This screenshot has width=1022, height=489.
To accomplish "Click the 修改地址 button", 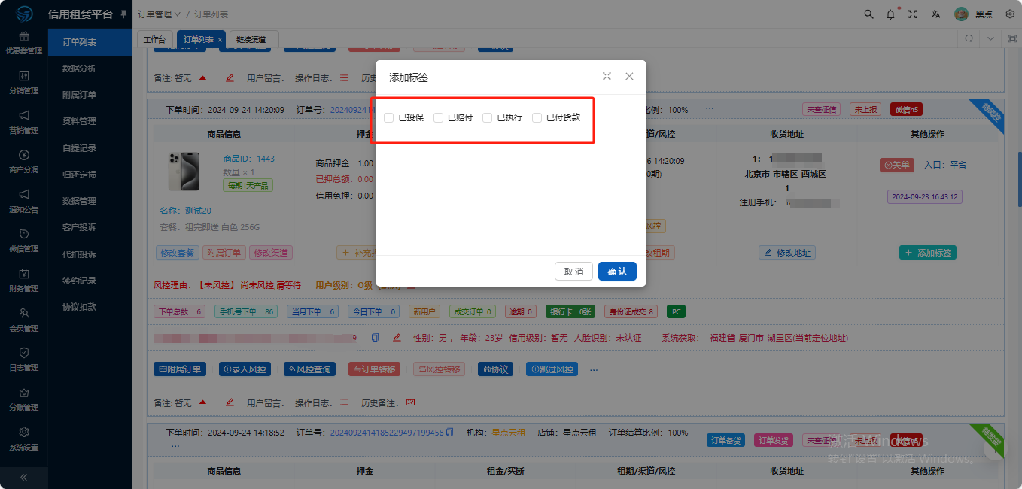I will [x=786, y=253].
